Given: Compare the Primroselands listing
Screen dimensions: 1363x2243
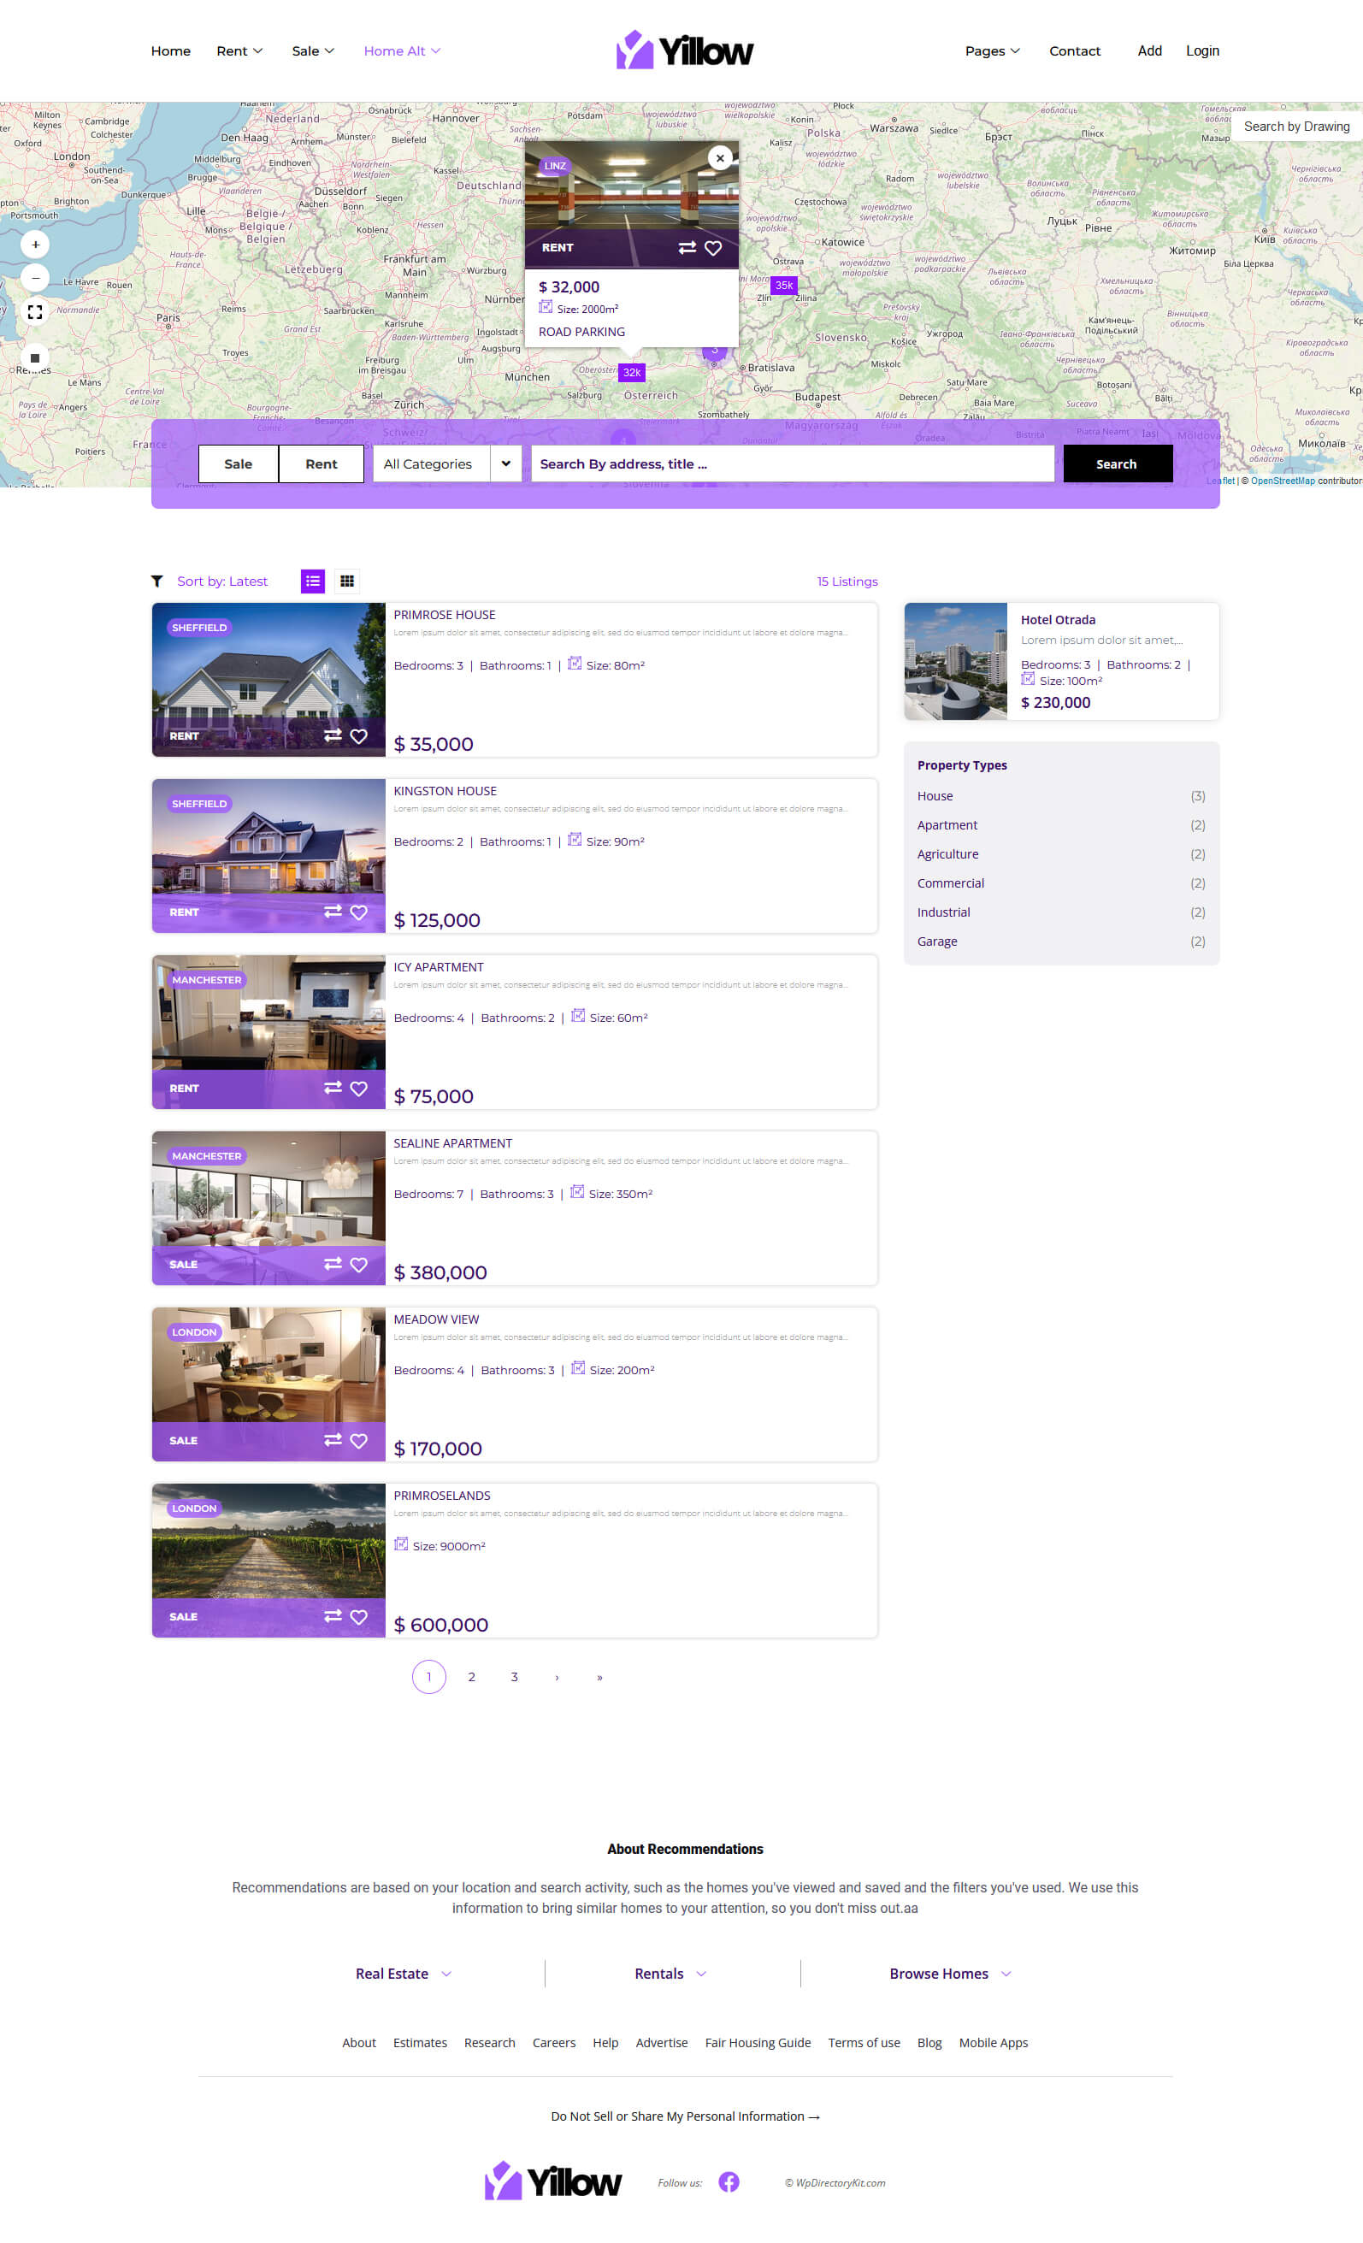Looking at the screenshot, I should [x=333, y=1616].
